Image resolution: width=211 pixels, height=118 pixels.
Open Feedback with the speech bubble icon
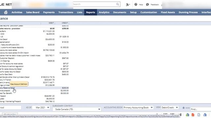tap(147, 4)
